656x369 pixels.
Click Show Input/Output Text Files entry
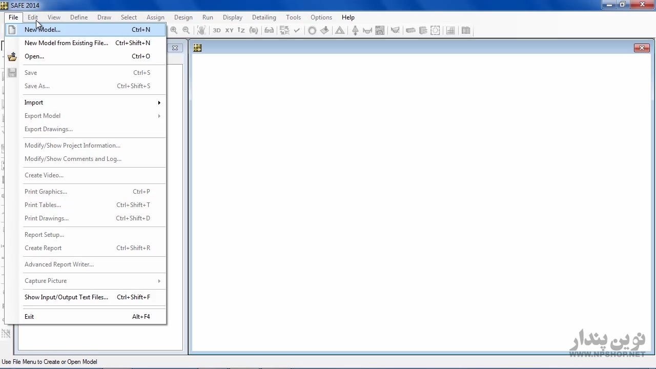coord(66,297)
